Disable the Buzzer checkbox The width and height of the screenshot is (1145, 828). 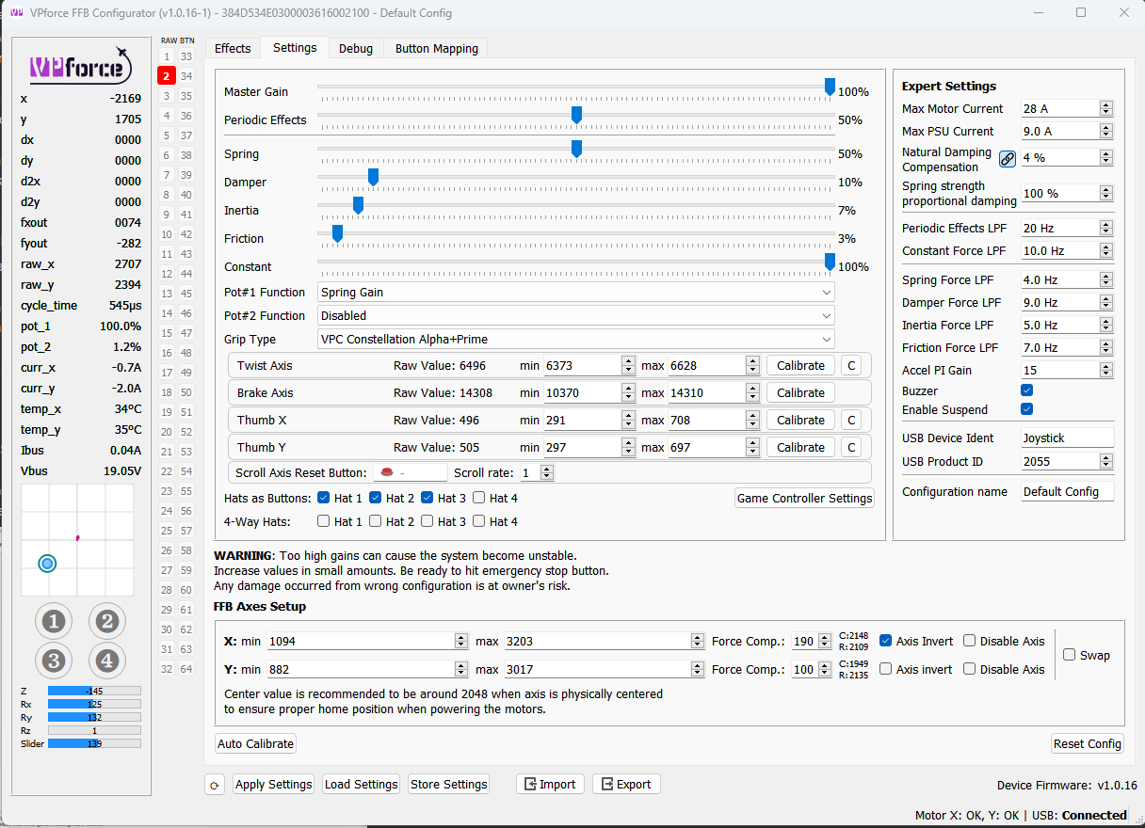pyautogui.click(x=1026, y=390)
